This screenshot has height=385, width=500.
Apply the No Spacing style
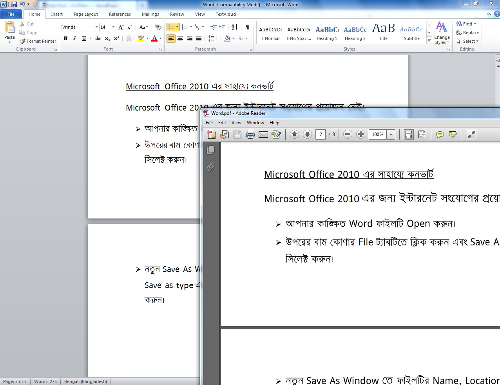click(299, 33)
